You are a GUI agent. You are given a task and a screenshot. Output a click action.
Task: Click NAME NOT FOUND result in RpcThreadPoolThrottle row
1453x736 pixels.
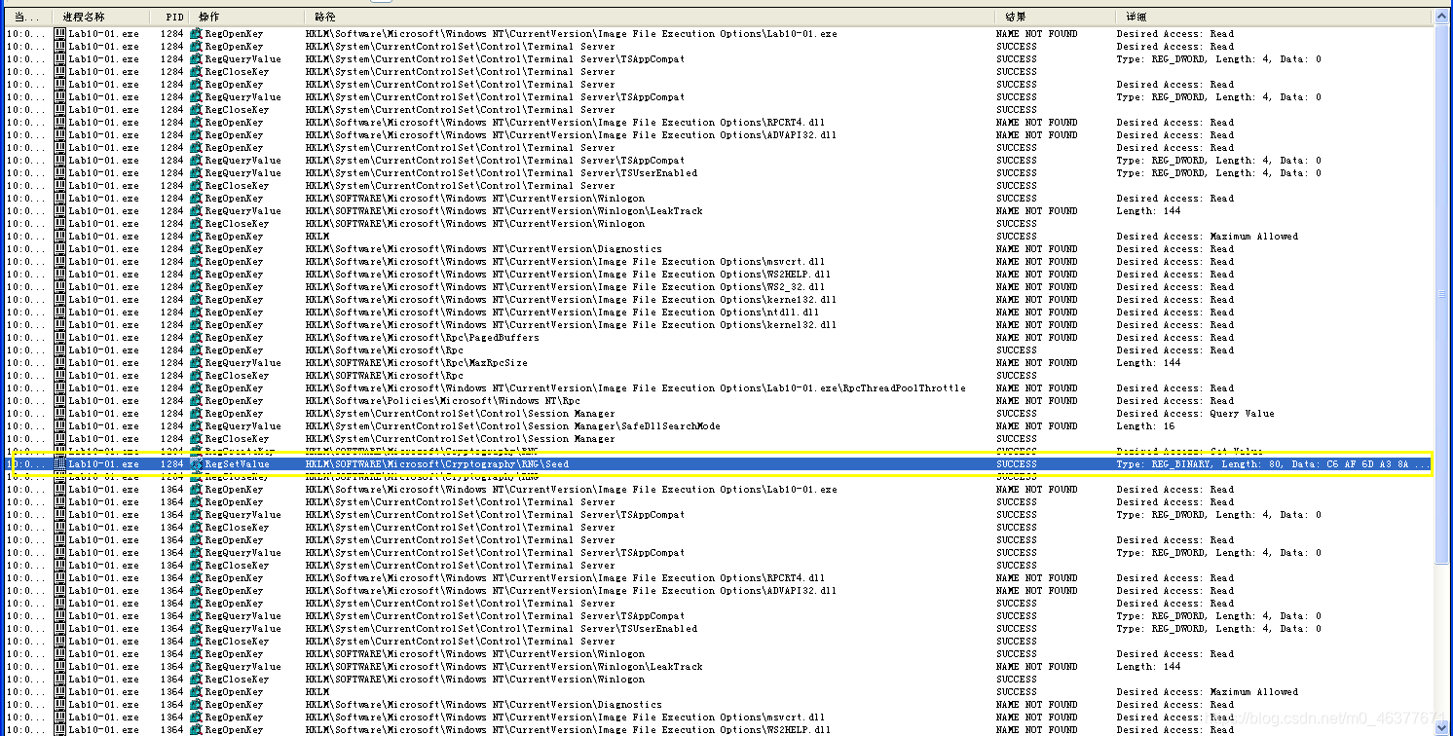(x=1037, y=388)
